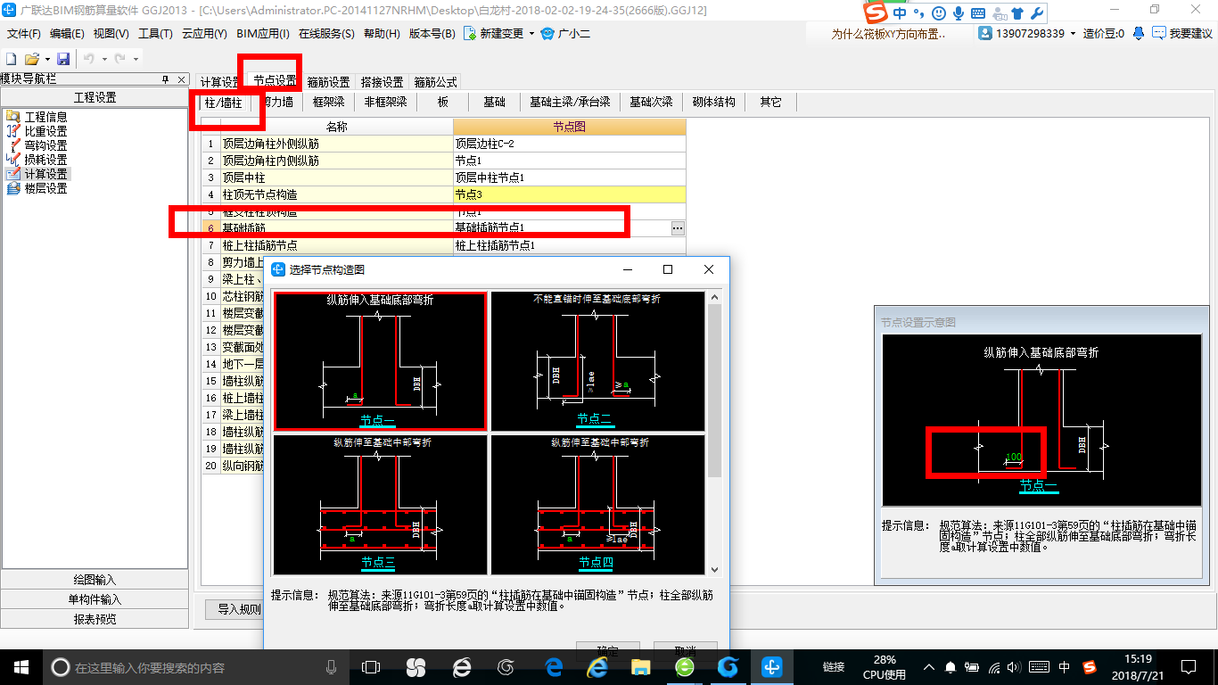Pin the 模块导航栏 panel
This screenshot has width=1218, height=685.
tap(165, 79)
